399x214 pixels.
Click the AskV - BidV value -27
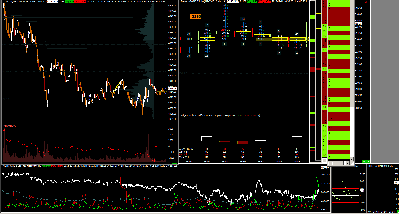click(x=243, y=149)
